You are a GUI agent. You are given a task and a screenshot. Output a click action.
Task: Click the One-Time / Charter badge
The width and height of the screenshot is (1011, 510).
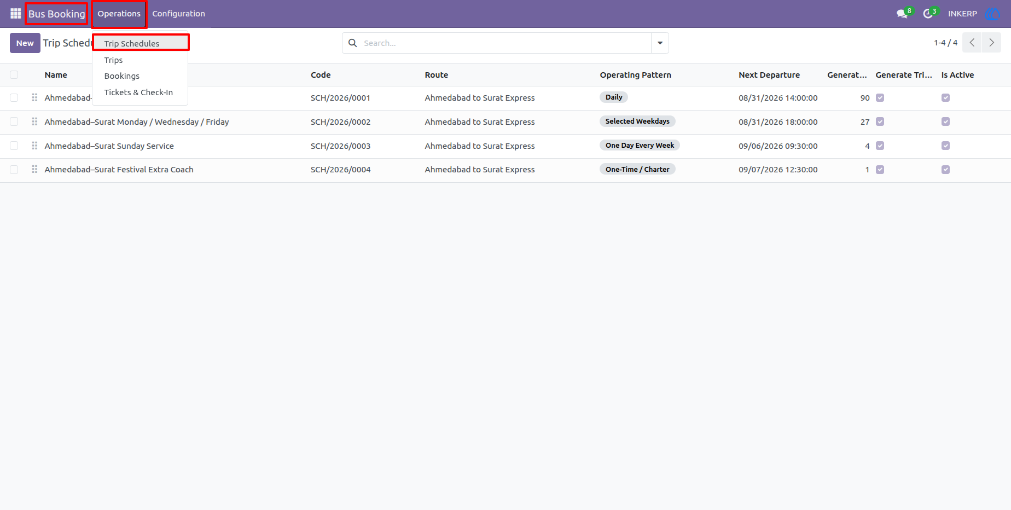click(x=637, y=170)
